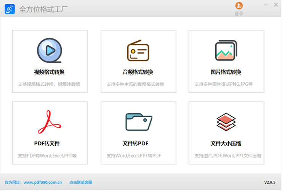Click the V2.9.5 version number
The image size is (282, 191).
coord(269,182)
